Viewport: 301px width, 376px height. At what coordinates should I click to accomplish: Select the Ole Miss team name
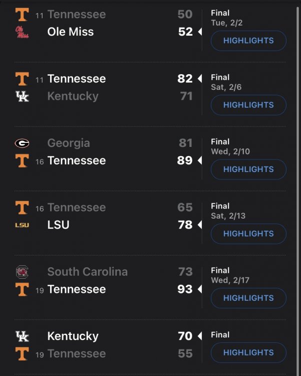tap(71, 32)
